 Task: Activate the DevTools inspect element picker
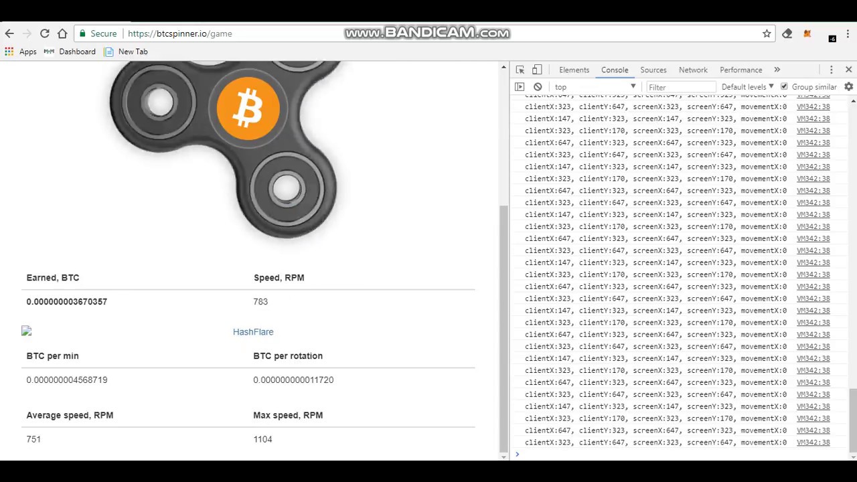click(x=520, y=70)
